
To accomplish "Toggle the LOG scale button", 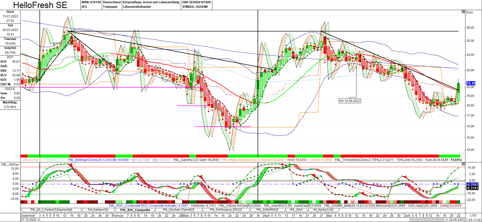I will (473, 215).
